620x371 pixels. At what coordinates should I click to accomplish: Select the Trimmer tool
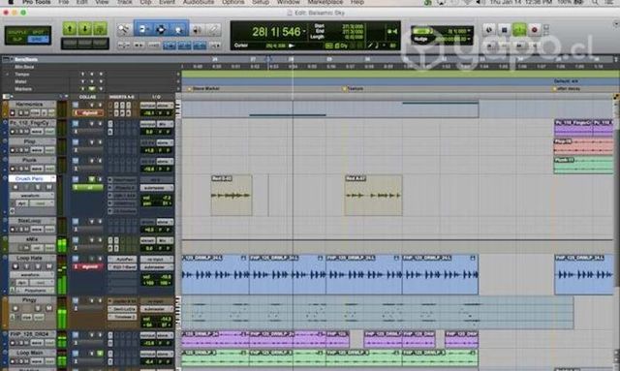[143, 30]
